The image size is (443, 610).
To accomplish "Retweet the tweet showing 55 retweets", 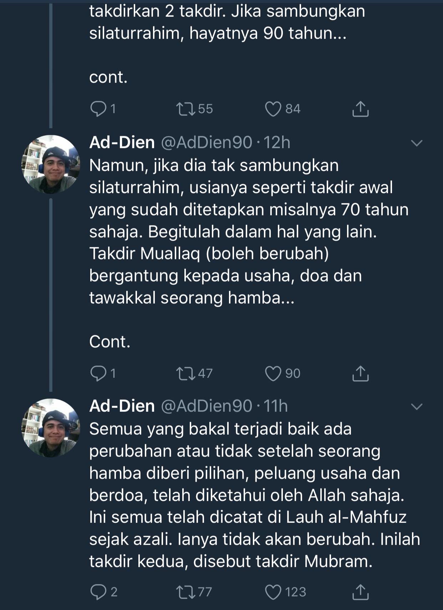I will (x=186, y=109).
